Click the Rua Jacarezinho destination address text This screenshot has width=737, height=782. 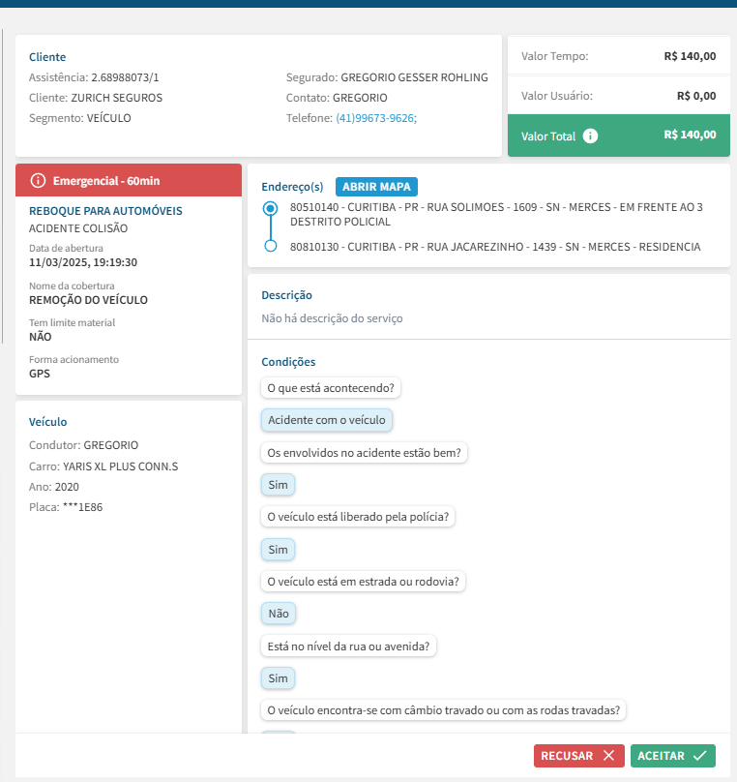(494, 247)
